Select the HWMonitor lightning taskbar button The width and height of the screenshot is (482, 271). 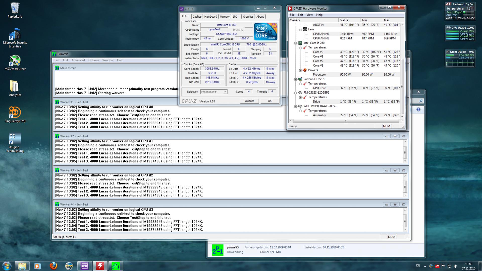[100, 266]
